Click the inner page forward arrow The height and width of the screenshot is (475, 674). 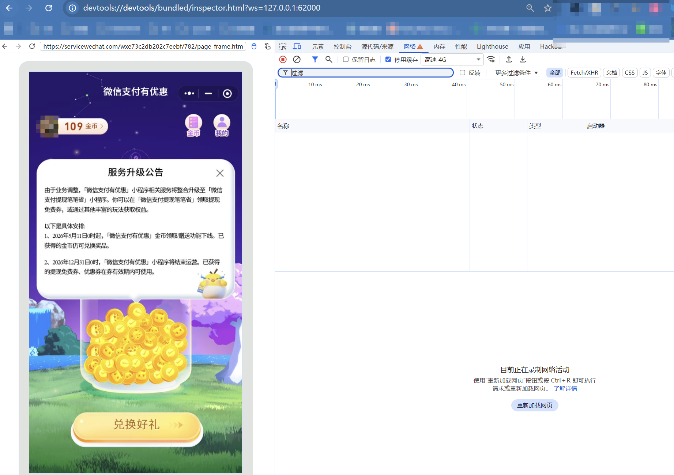pos(18,46)
